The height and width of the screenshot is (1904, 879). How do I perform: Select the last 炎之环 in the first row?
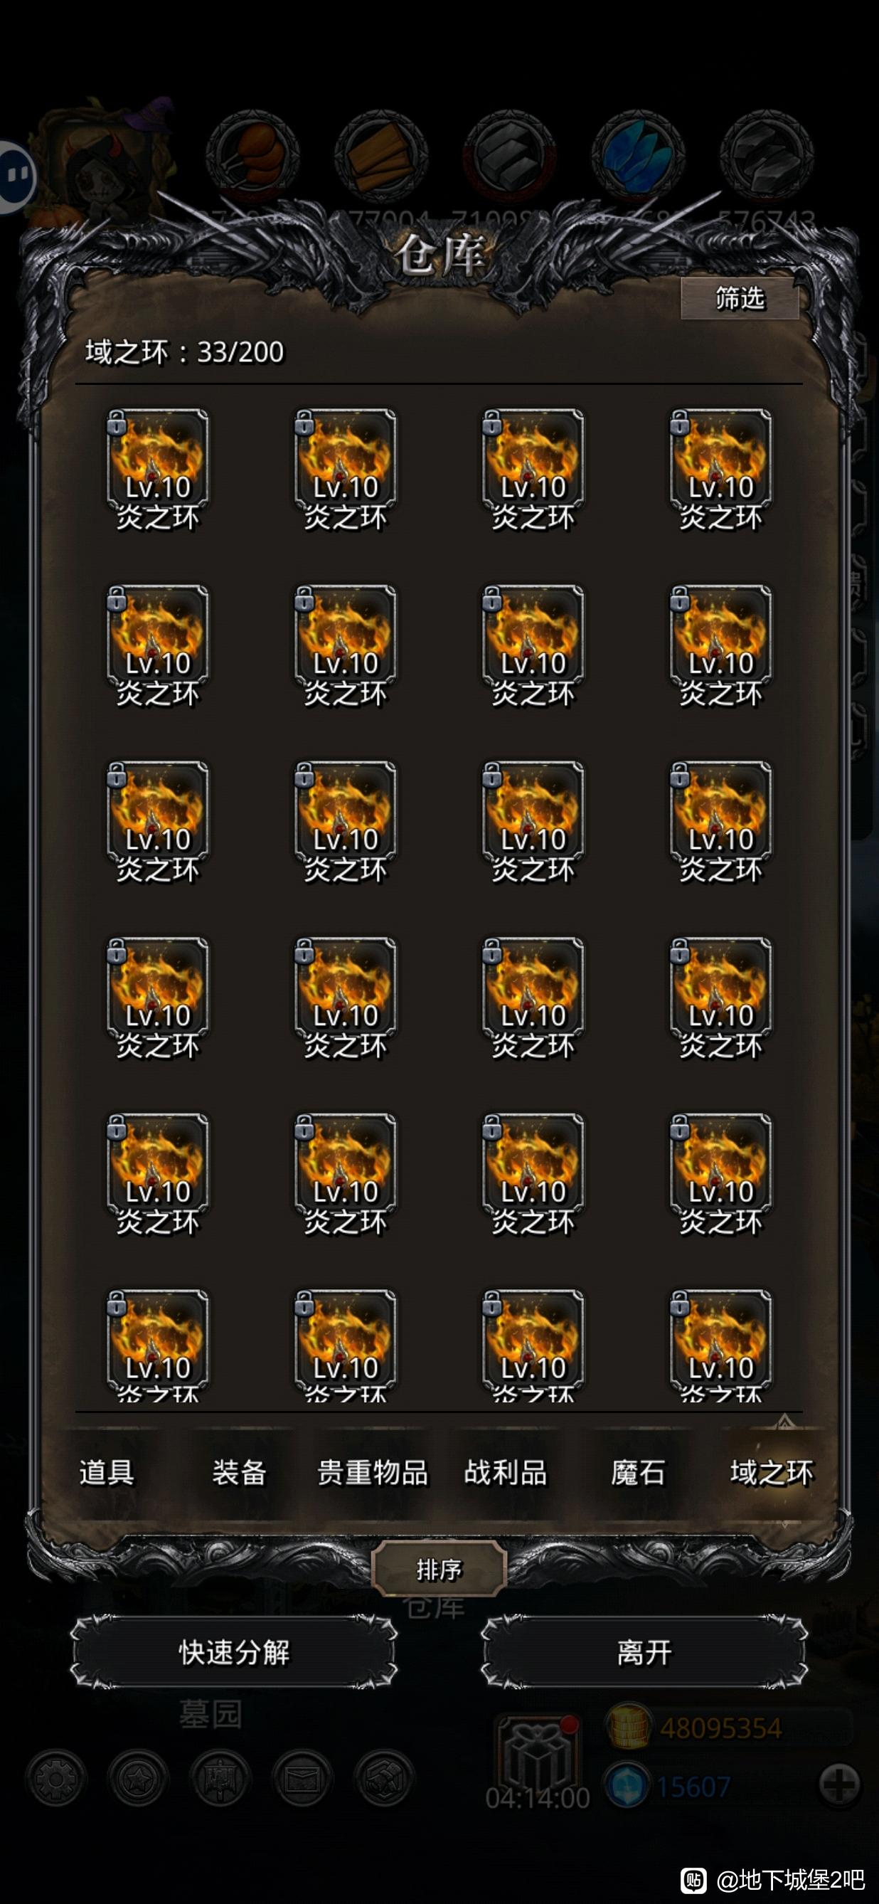pyautogui.click(x=721, y=469)
